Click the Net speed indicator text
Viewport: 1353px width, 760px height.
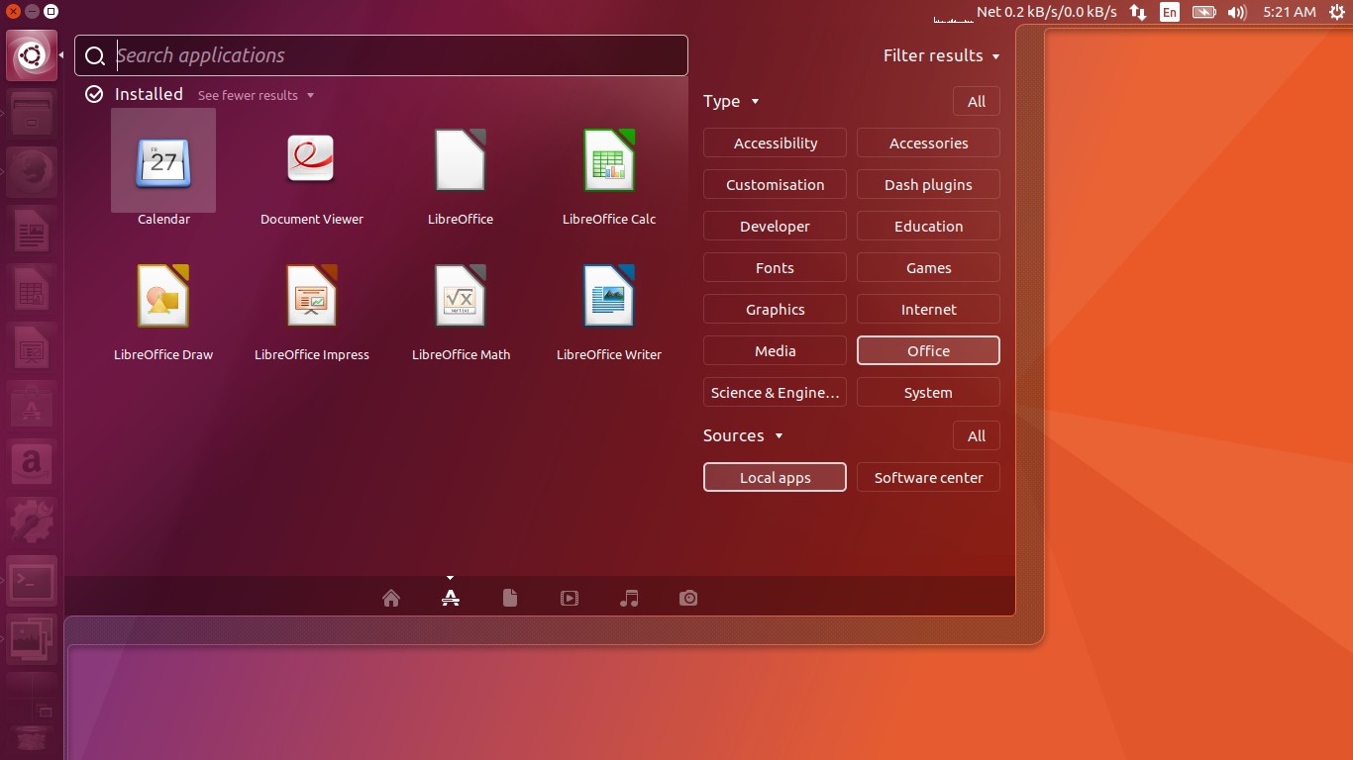click(1046, 13)
